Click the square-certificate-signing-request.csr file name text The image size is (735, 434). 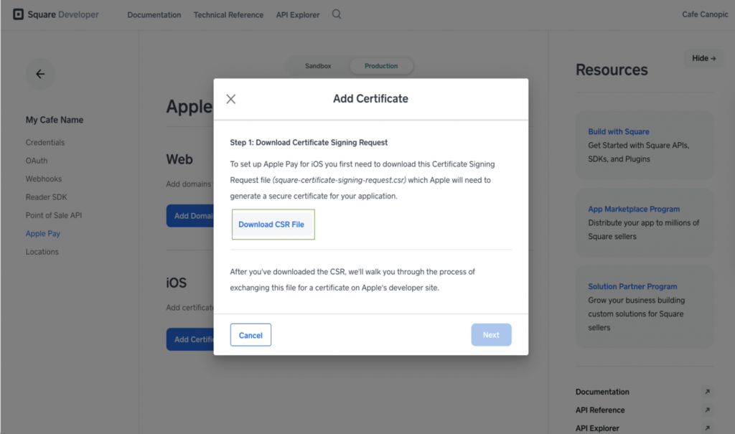pyautogui.click(x=340, y=180)
